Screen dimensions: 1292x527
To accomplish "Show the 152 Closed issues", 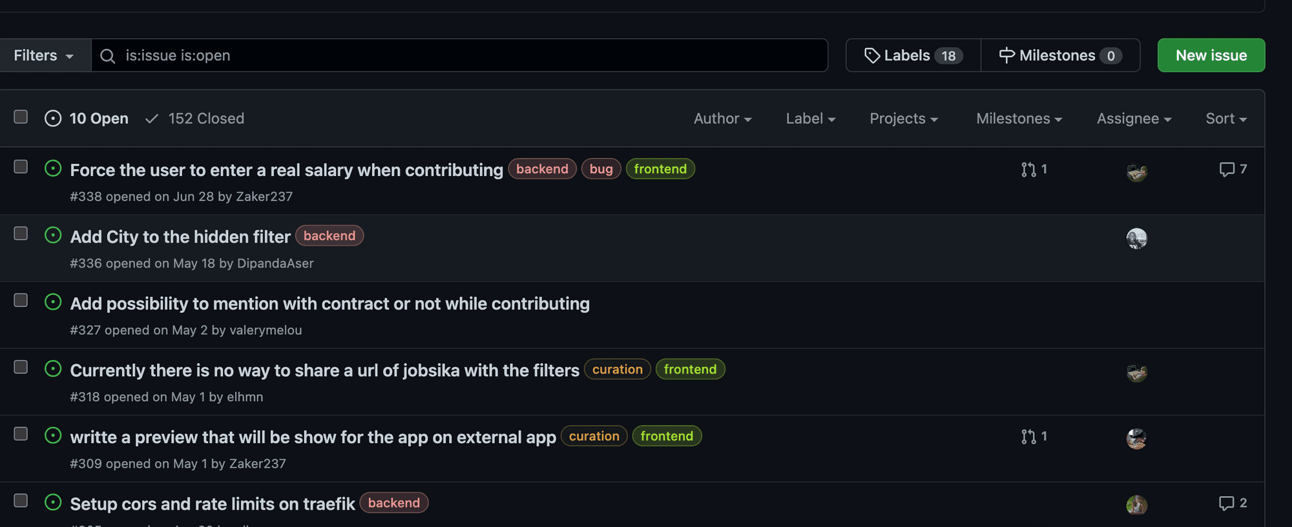I will [194, 119].
